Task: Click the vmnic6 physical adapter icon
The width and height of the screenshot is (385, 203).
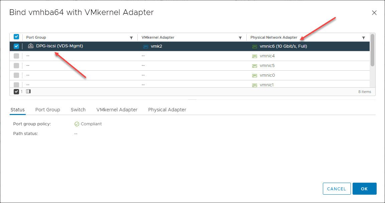Action: coord(254,46)
